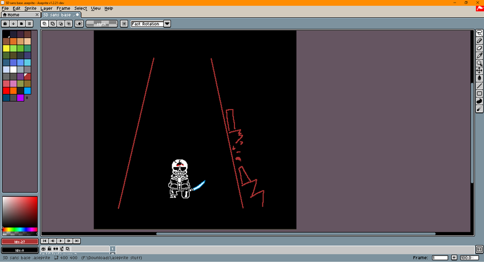Toggle the timeline visibility button
This screenshot has width=484, height=262.
click(x=479, y=249)
